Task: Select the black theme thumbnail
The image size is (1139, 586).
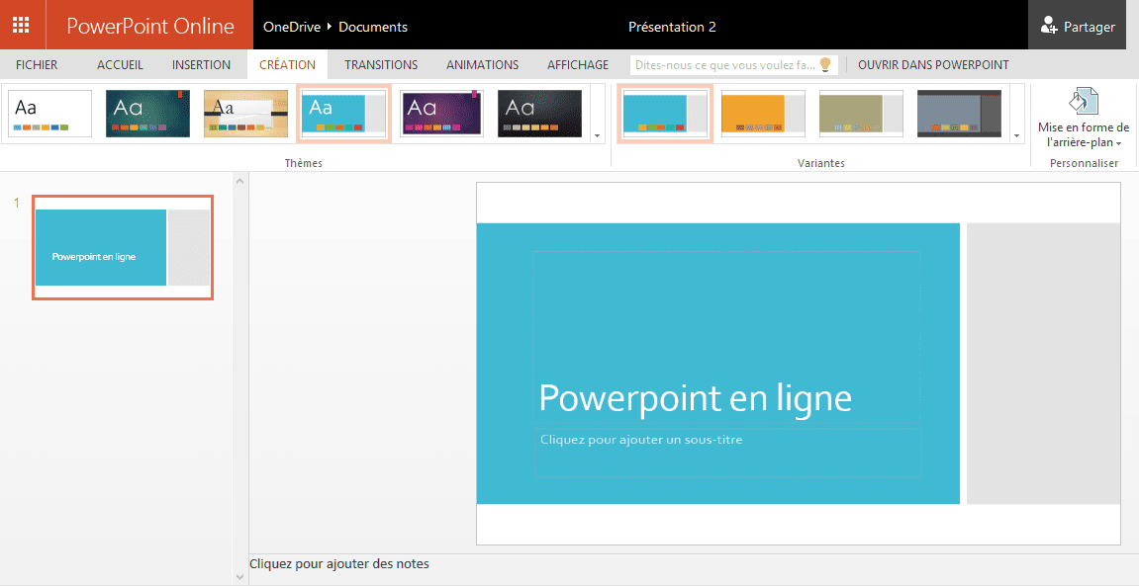Action: [539, 114]
